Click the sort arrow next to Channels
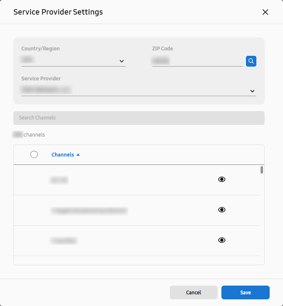This screenshot has width=283, height=306. point(78,154)
